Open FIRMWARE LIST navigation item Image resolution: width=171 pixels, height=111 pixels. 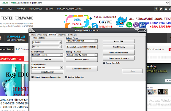[x=16, y=38]
